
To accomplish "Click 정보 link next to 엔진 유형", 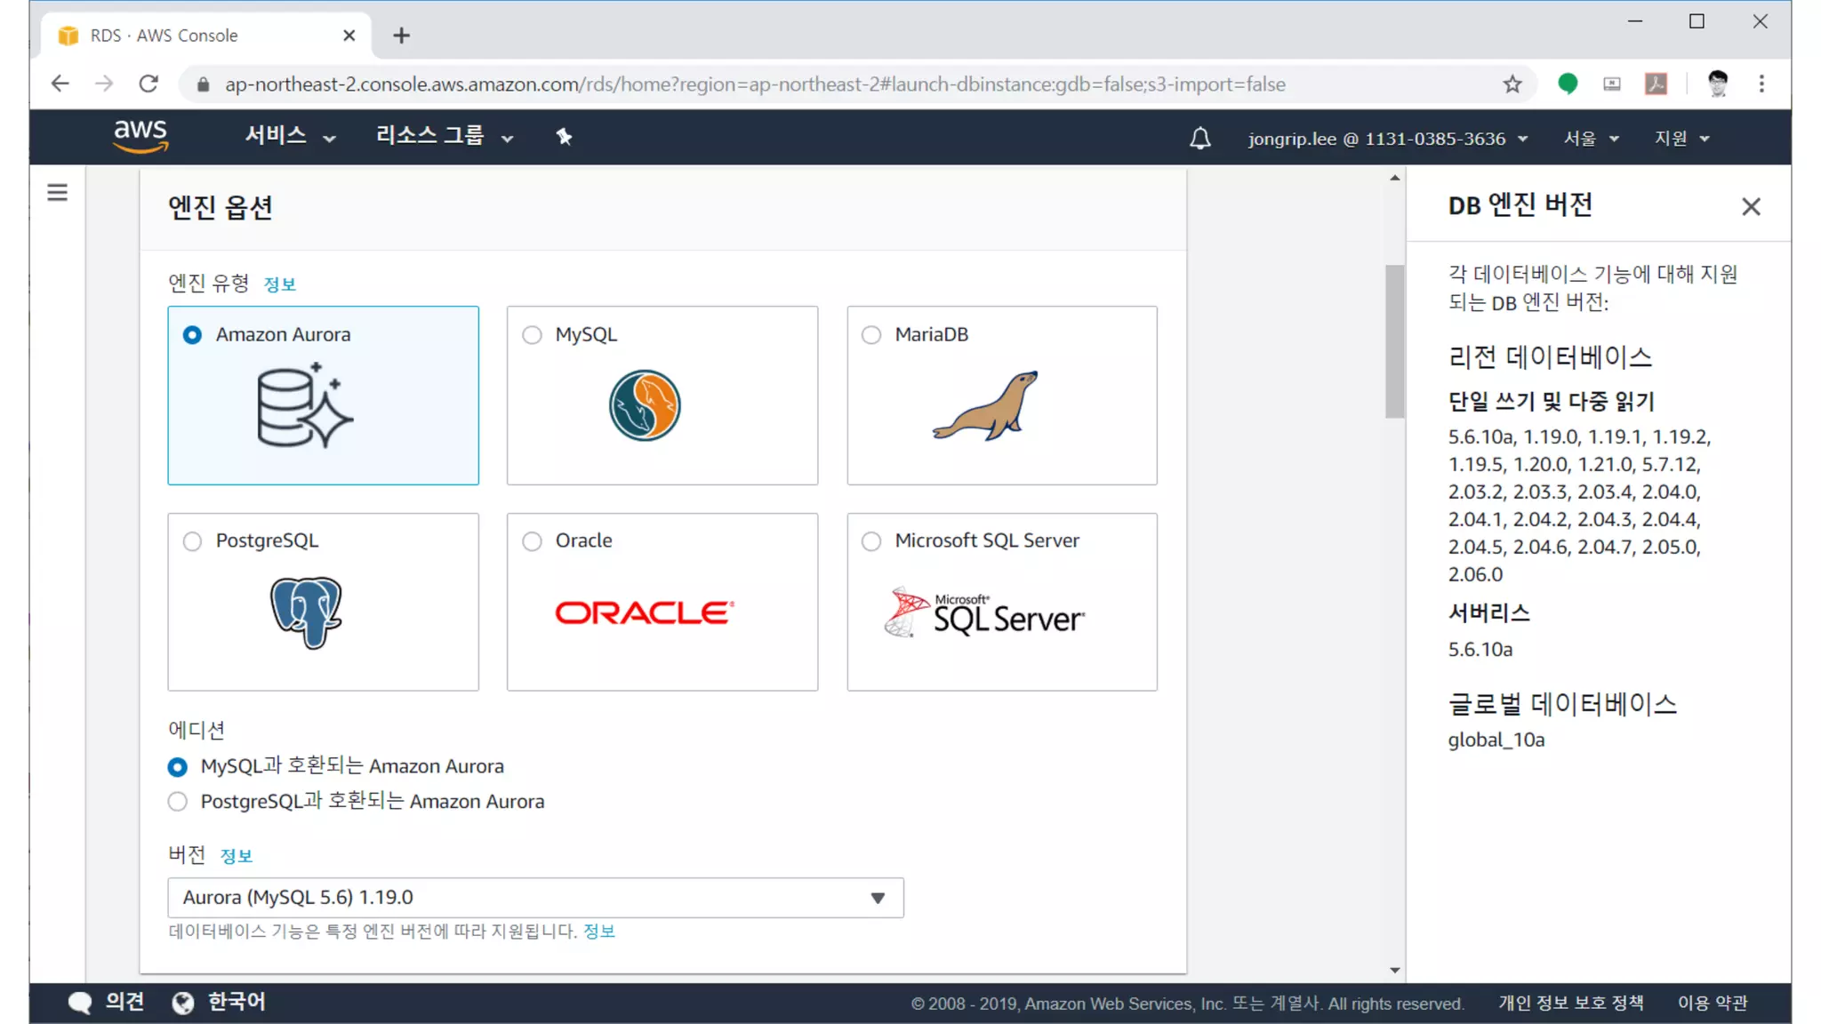I will pos(280,284).
